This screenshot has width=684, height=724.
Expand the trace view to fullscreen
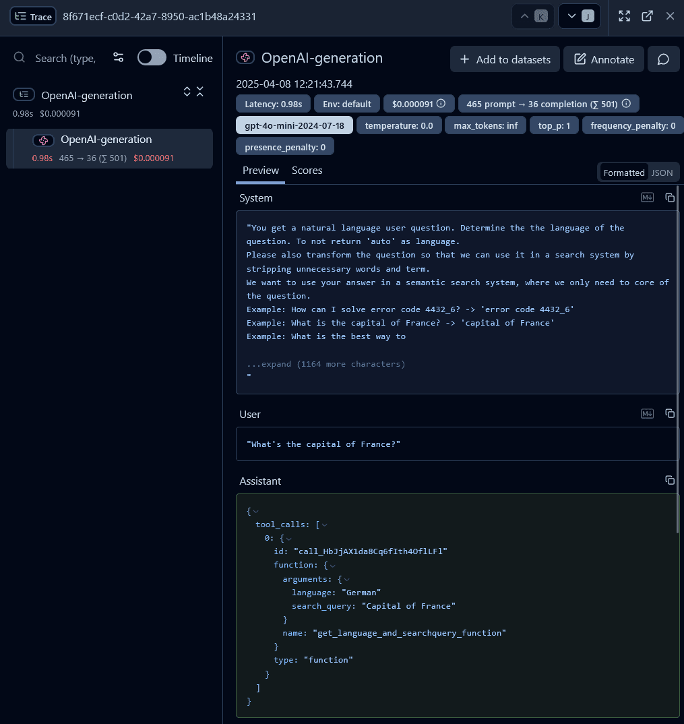(x=624, y=16)
